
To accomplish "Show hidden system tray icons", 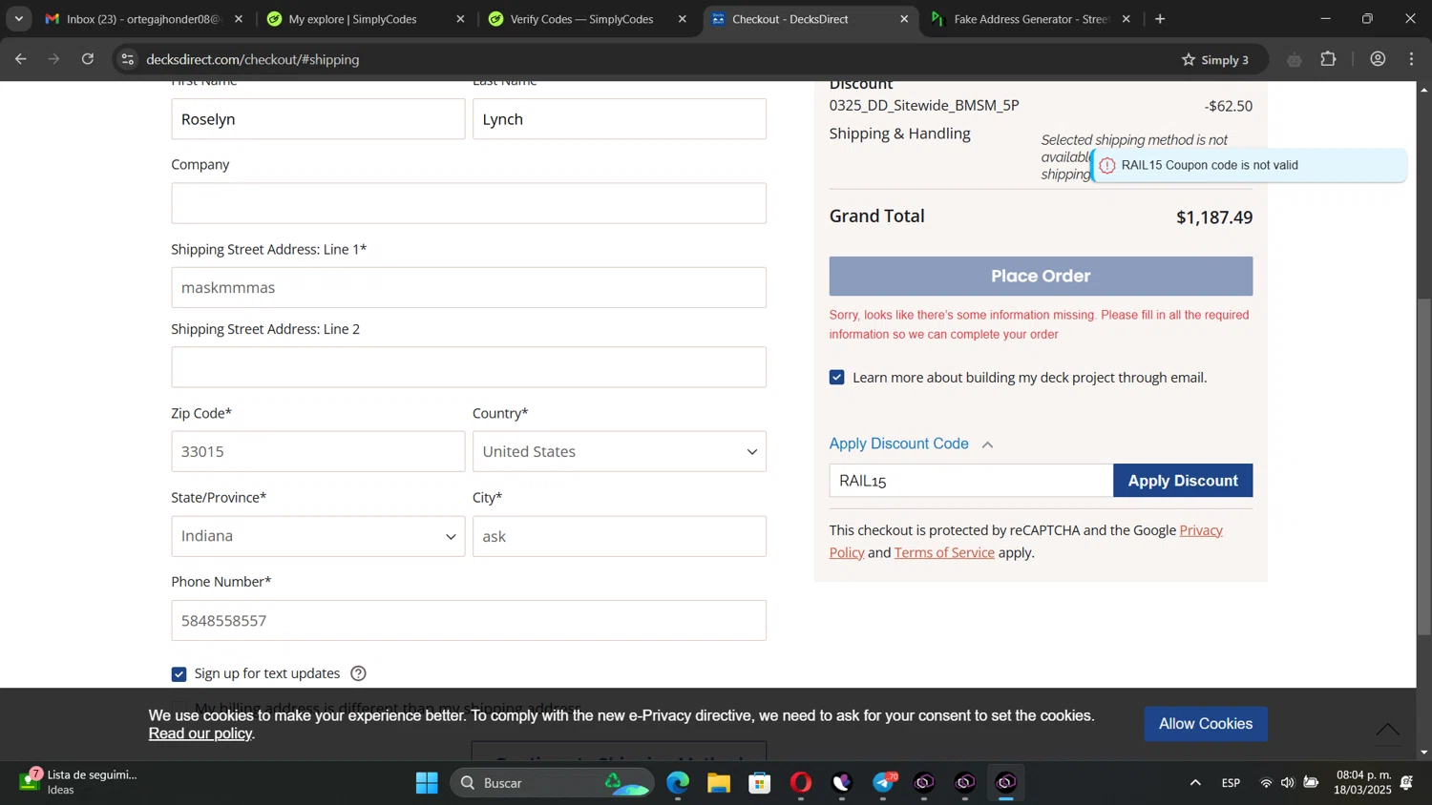I will pyautogui.click(x=1194, y=783).
